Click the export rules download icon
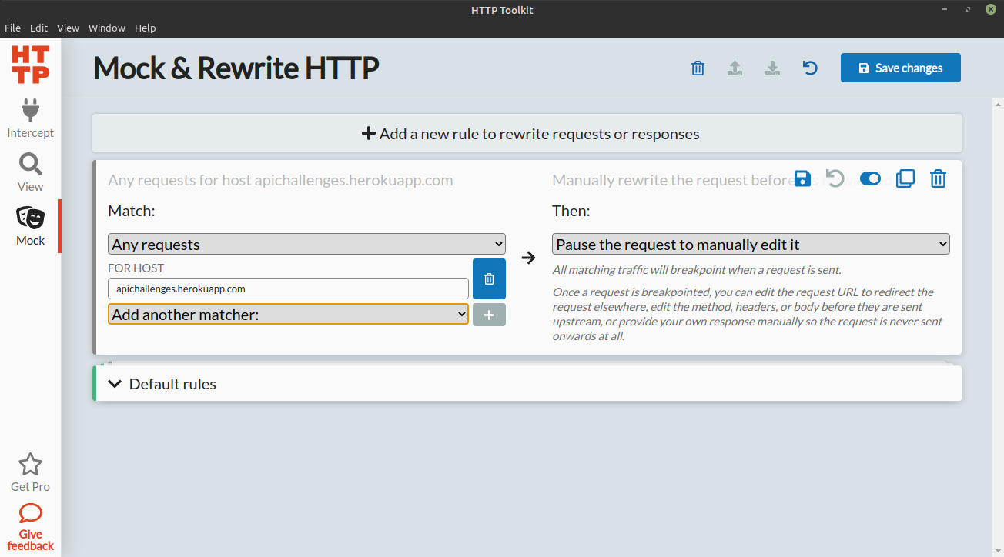 point(772,68)
